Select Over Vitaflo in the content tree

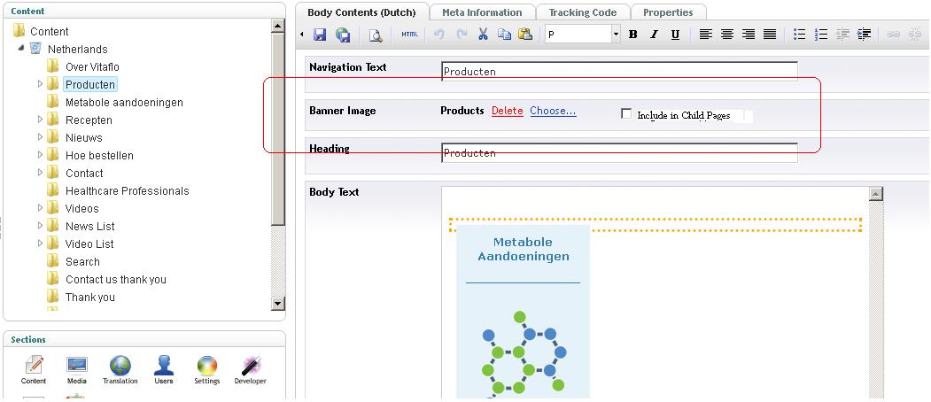pos(92,66)
